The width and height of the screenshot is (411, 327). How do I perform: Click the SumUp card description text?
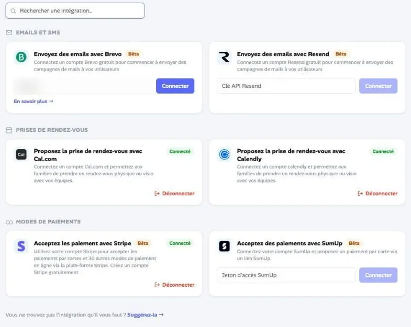(317, 255)
